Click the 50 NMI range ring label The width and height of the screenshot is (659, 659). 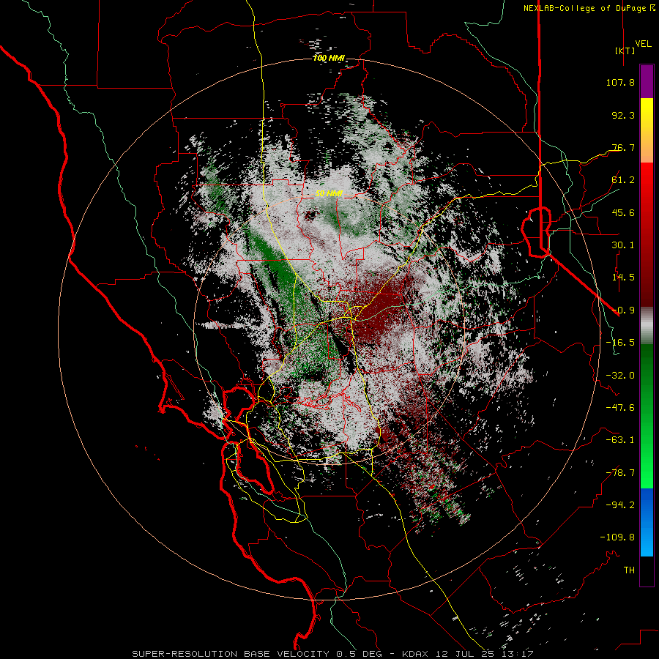[329, 194]
